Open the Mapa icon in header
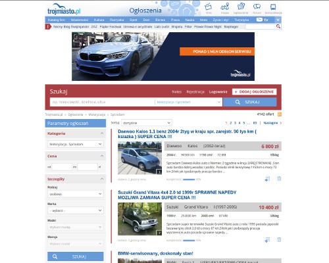Screen dimensions: 329x263 tap(225, 7)
